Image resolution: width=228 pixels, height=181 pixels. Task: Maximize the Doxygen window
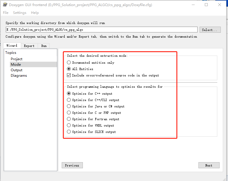point(206,5)
